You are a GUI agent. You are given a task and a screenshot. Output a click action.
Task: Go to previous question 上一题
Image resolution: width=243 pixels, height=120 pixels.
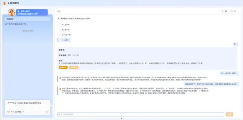click(x=224, y=11)
